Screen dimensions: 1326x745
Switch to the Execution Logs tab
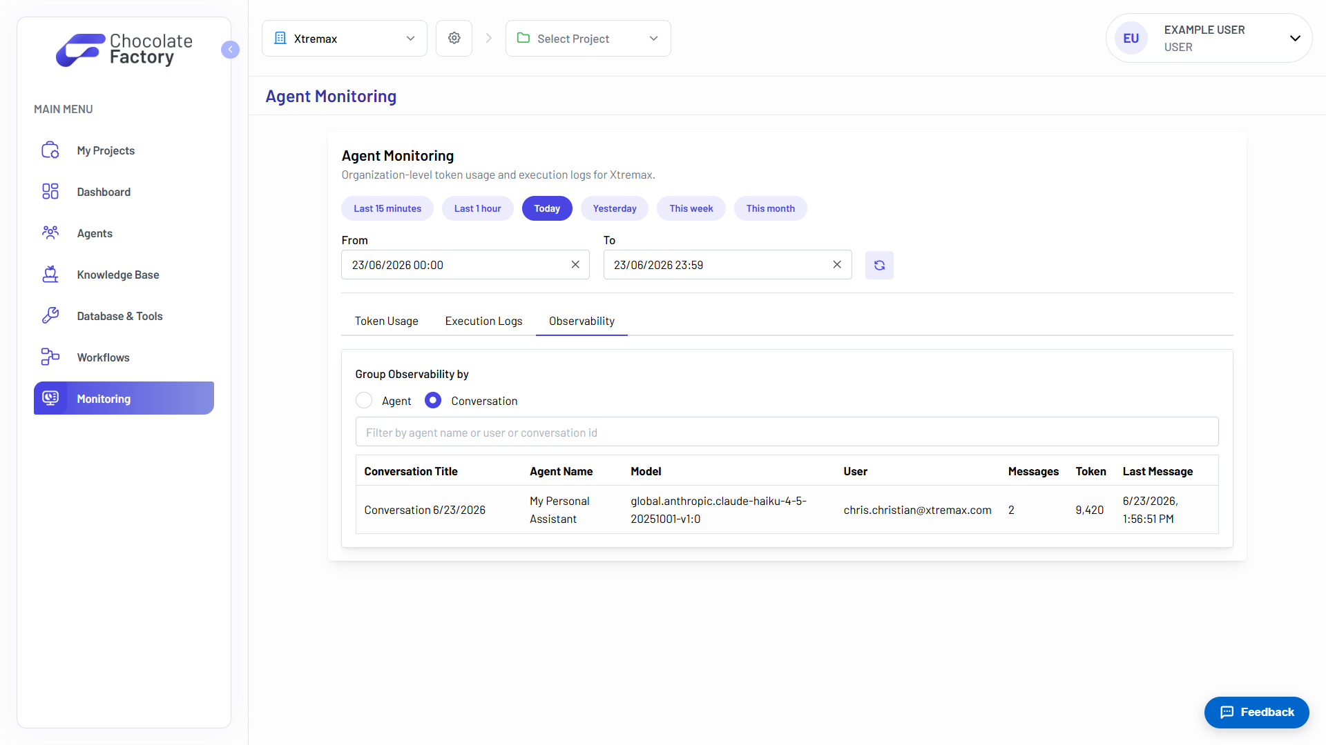[483, 321]
